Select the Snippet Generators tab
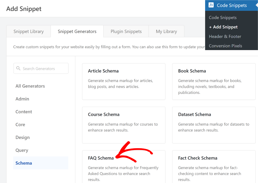Image resolution: width=258 pixels, height=183 pixels. (x=77, y=31)
